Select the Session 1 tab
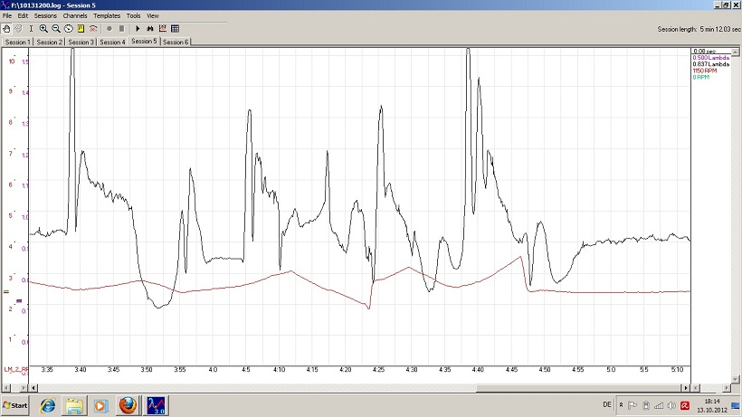The image size is (742, 417). [x=17, y=42]
